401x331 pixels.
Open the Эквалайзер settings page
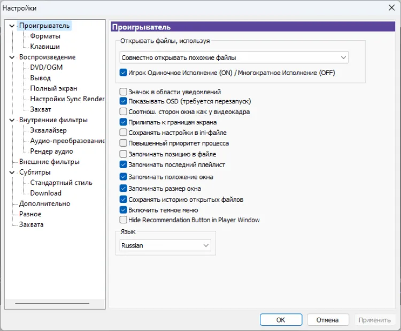[48, 130]
